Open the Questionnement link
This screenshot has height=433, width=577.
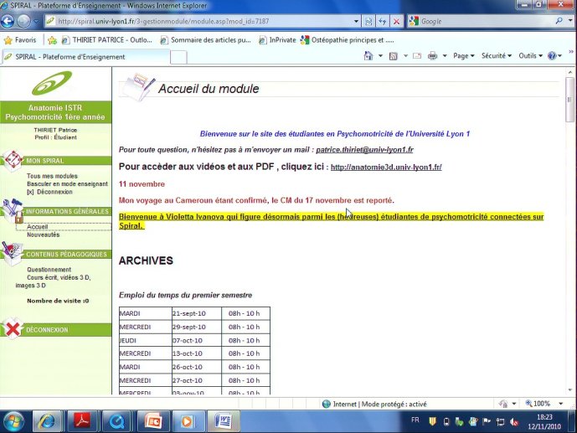click(49, 270)
